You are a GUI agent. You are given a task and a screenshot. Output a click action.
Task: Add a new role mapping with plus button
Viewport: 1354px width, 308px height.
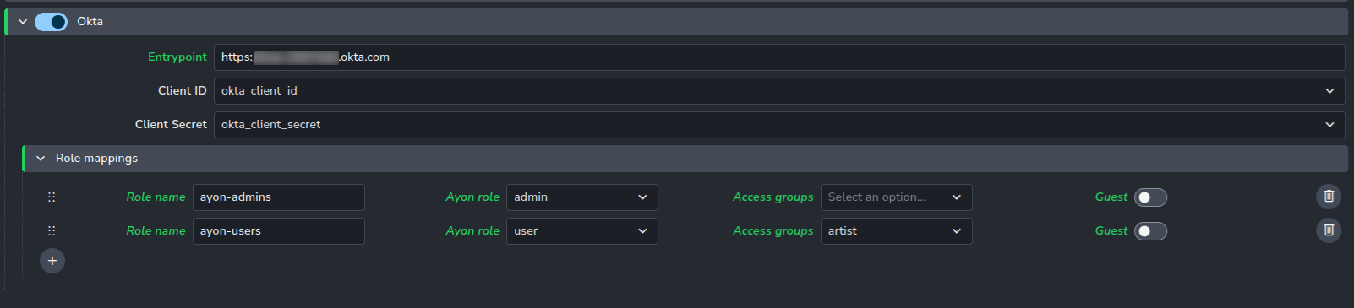click(x=52, y=261)
